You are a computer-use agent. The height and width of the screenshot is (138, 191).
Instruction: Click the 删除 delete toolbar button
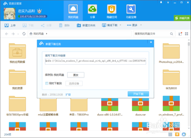[64, 25]
